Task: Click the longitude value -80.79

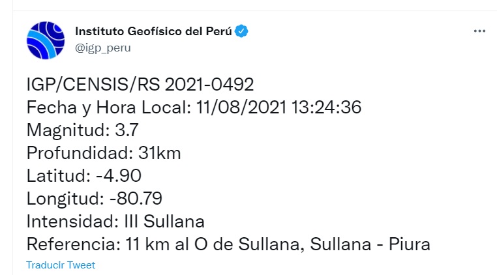Action: click(x=136, y=198)
